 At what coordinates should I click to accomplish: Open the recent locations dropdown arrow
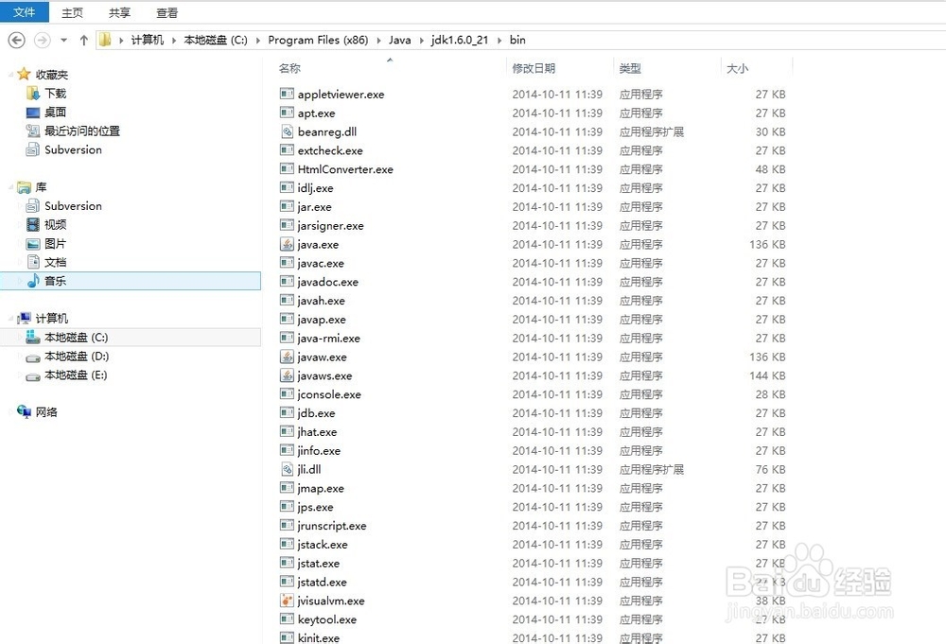[x=62, y=40]
